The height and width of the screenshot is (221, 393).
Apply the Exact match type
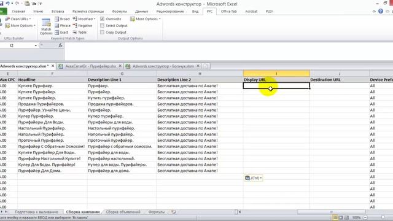click(x=61, y=33)
